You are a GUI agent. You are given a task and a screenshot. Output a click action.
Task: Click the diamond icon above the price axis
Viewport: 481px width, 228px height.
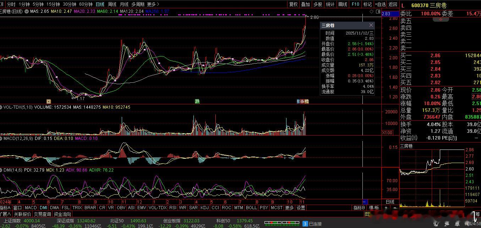(372, 11)
